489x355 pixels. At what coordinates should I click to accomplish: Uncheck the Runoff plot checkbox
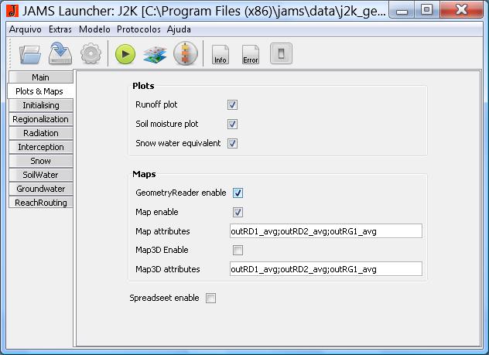[232, 104]
